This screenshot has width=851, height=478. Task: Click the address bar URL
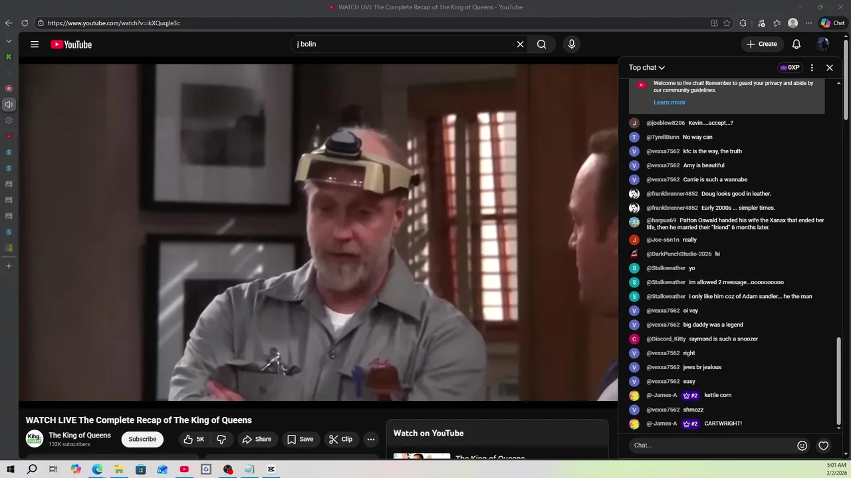click(x=114, y=23)
